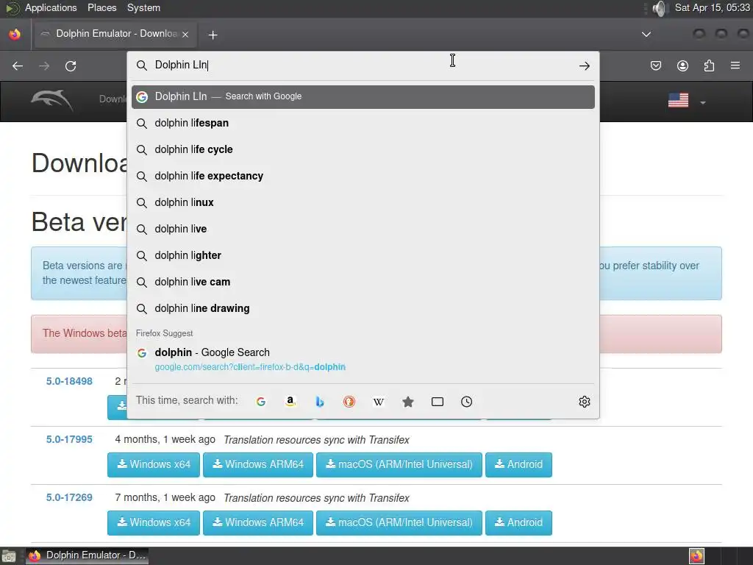Screen dimensions: 753x565
Task: Click the Go arrow in the address bar
Action: coord(584,65)
